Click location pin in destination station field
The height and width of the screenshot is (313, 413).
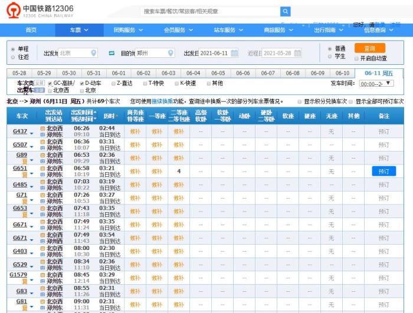(171, 53)
